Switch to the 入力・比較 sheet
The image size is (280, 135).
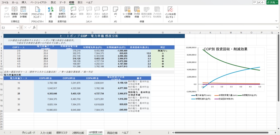tap(46, 133)
